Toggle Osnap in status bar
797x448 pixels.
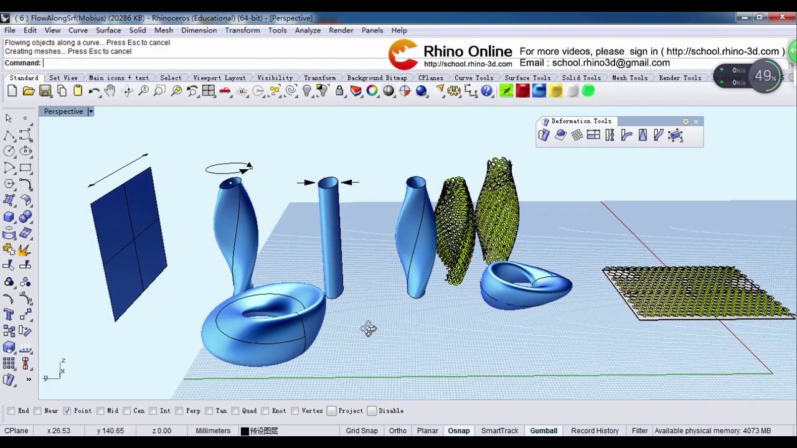point(459,431)
